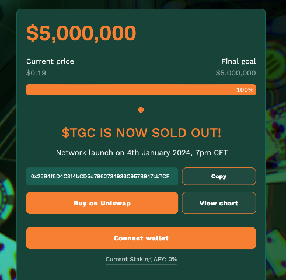This screenshot has height=280, width=286.
Task: Click the Current price label
Action: tap(50, 61)
